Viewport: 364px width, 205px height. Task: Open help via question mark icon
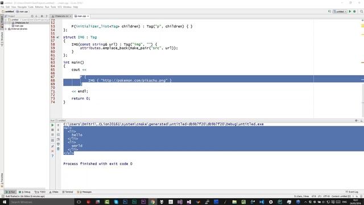pyautogui.click(x=52, y=156)
